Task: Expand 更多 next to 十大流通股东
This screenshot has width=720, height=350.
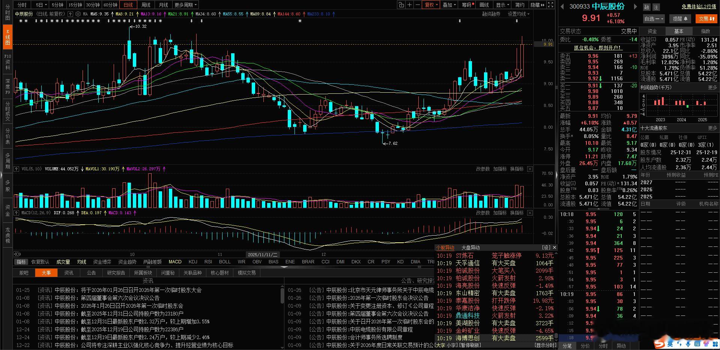Action: click(712, 128)
